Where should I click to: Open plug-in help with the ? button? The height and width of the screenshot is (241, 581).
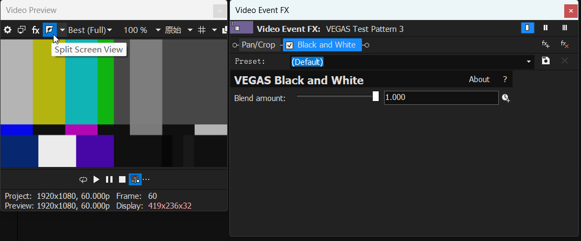tap(505, 79)
